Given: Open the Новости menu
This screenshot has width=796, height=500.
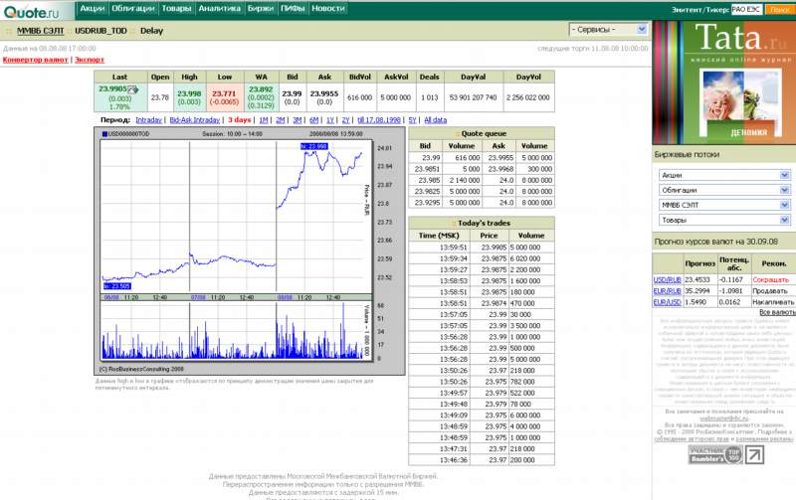Looking at the screenshot, I should (x=328, y=8).
